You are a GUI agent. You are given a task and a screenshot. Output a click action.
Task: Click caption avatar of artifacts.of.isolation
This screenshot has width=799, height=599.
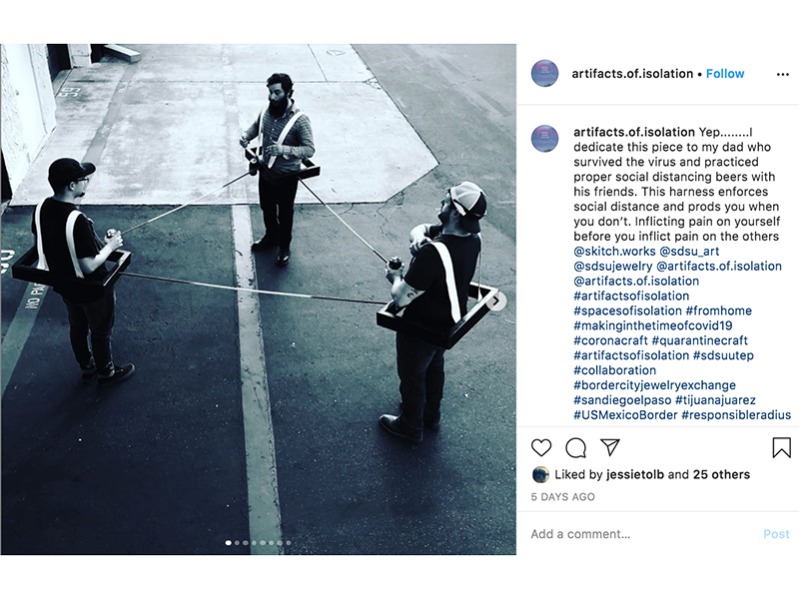[x=544, y=139]
